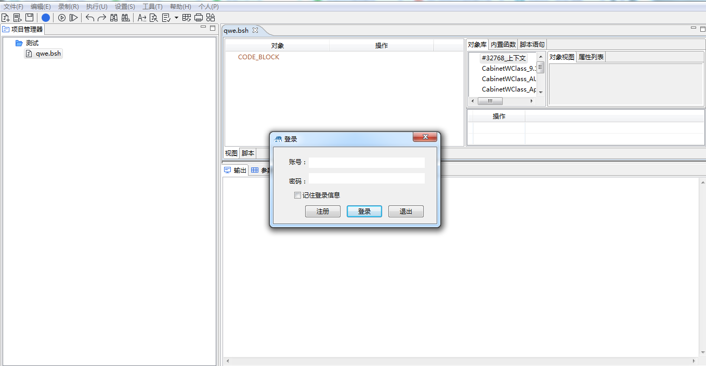Click the blue record button in toolbar
Screen dimensions: 706x366
46,18
